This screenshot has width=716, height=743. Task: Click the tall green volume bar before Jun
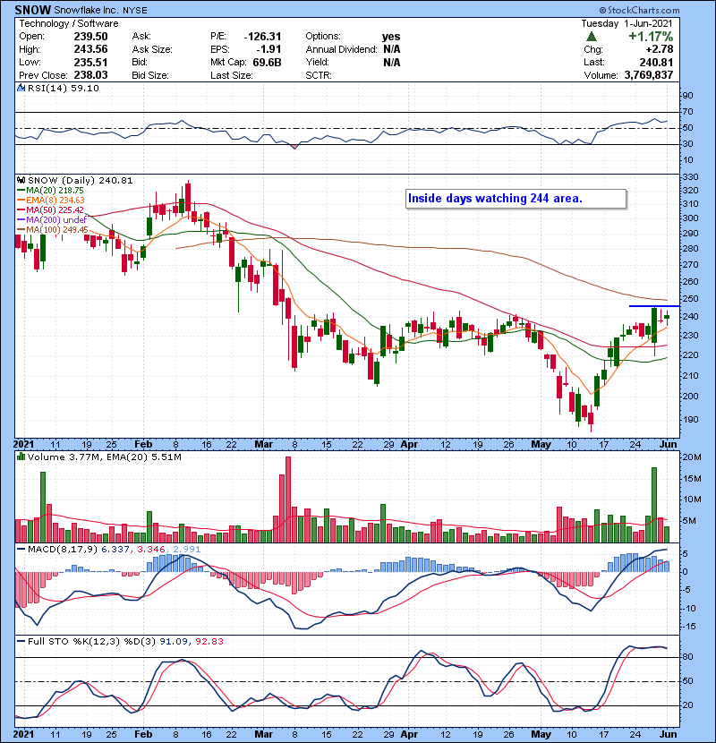tap(654, 505)
